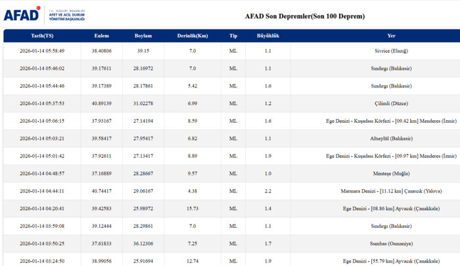Select Altıeylül (Balıkesir) location cell

tap(375, 139)
